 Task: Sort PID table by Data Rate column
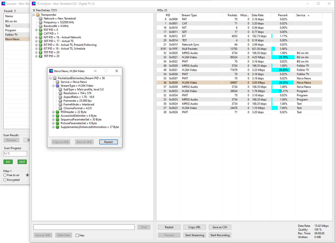click(261, 15)
